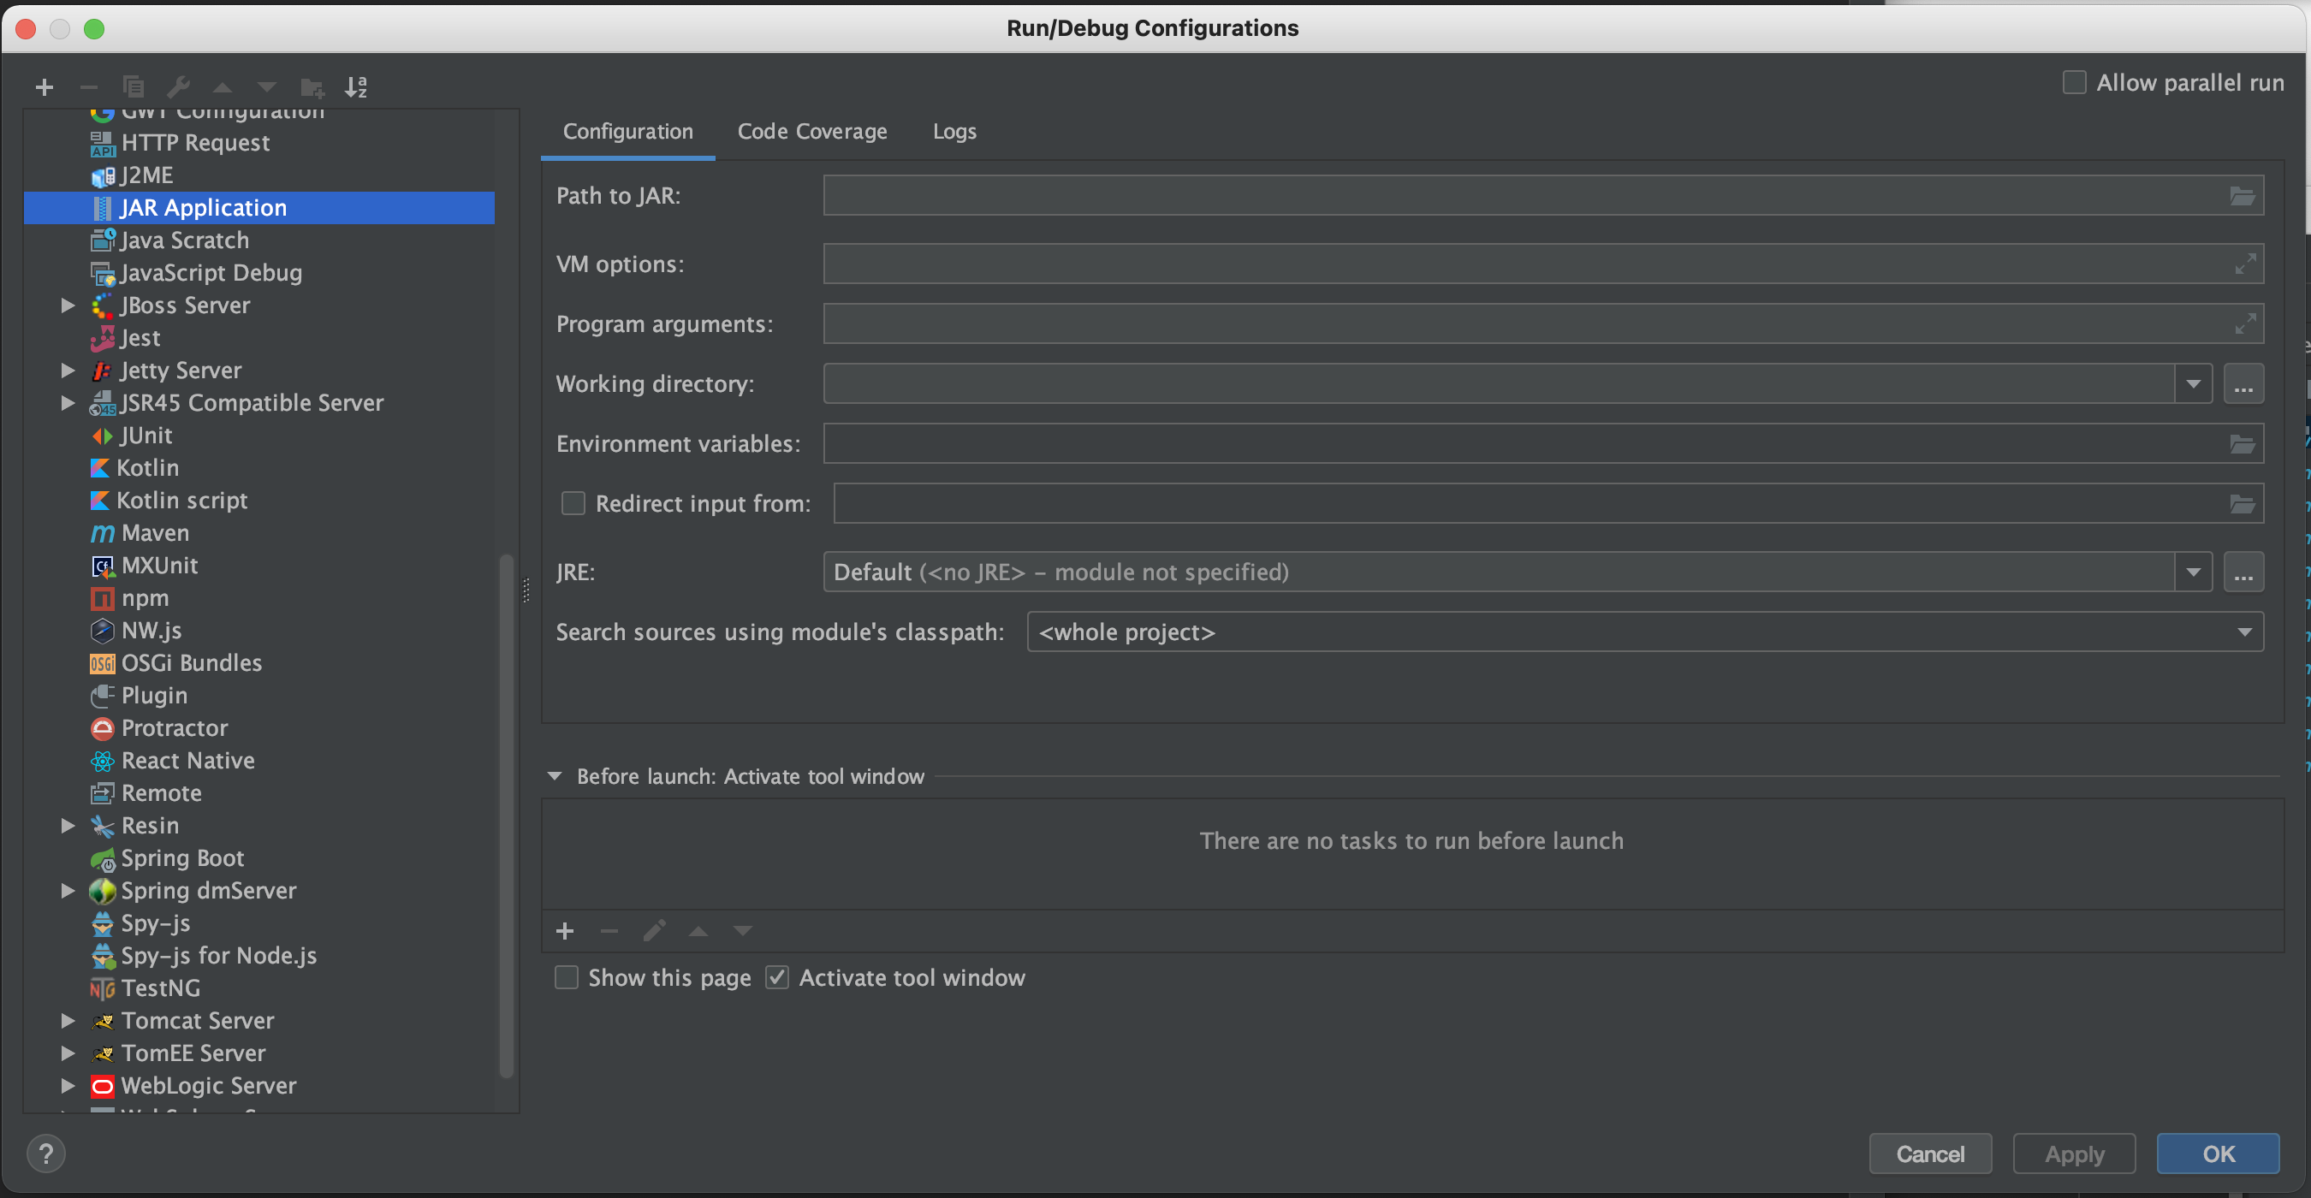This screenshot has height=1198, width=2311.
Task: Tick the Redirect input from checkbox
Action: click(x=573, y=504)
